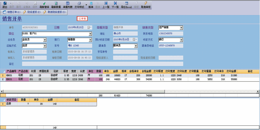
Task: Click the 导出Excel export icon
Action: pyautogui.click(x=126, y=5)
